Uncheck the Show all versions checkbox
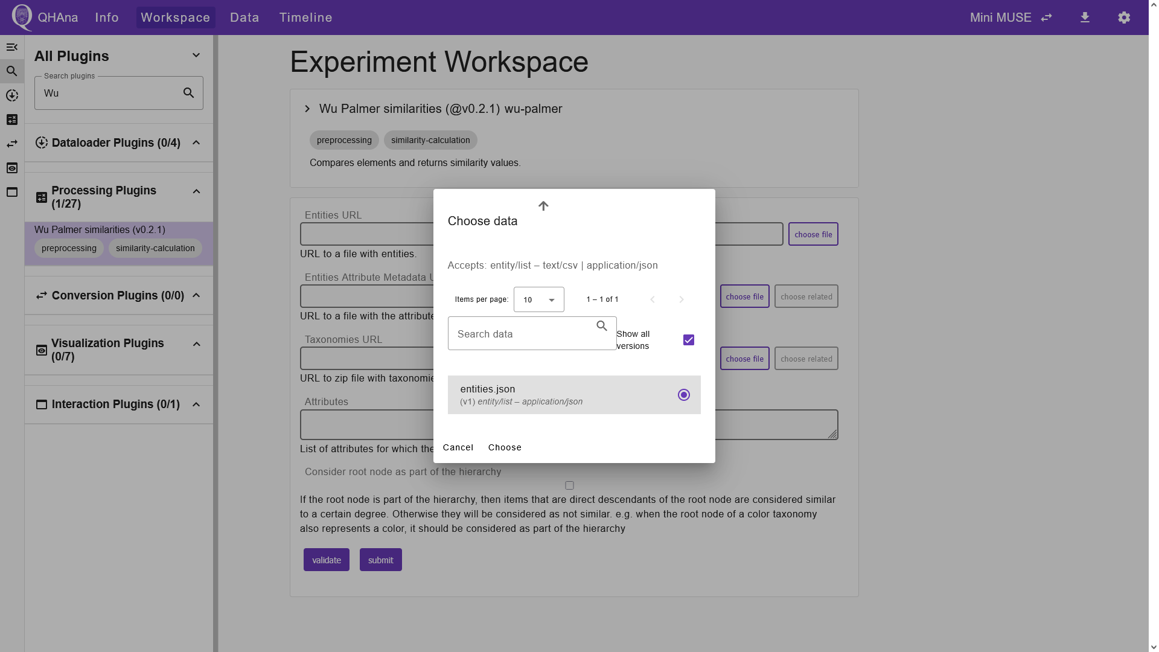This screenshot has height=652, width=1159. click(x=689, y=340)
